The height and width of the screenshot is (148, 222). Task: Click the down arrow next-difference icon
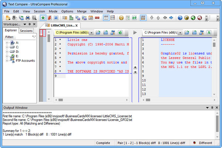click(x=151, y=18)
